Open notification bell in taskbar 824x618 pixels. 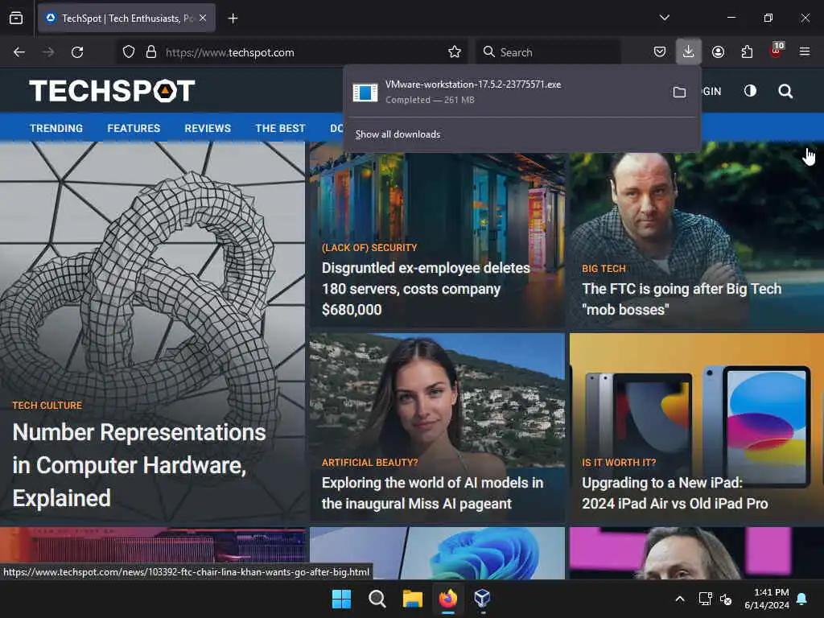point(802,599)
